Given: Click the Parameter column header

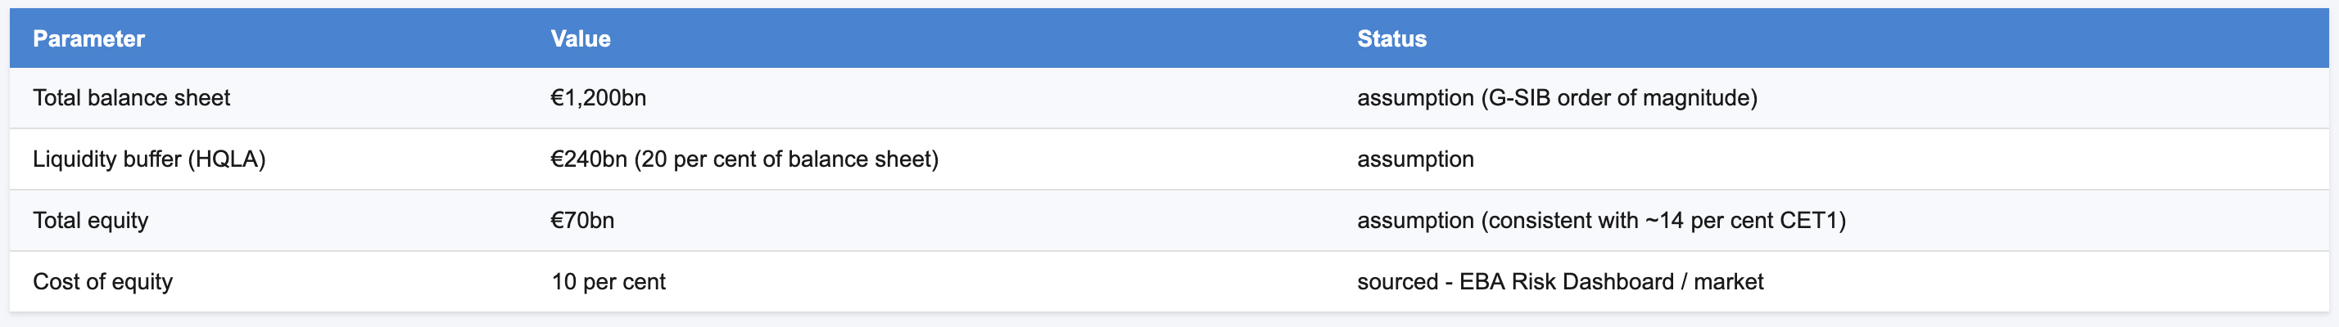Looking at the screenshot, I should [88, 39].
